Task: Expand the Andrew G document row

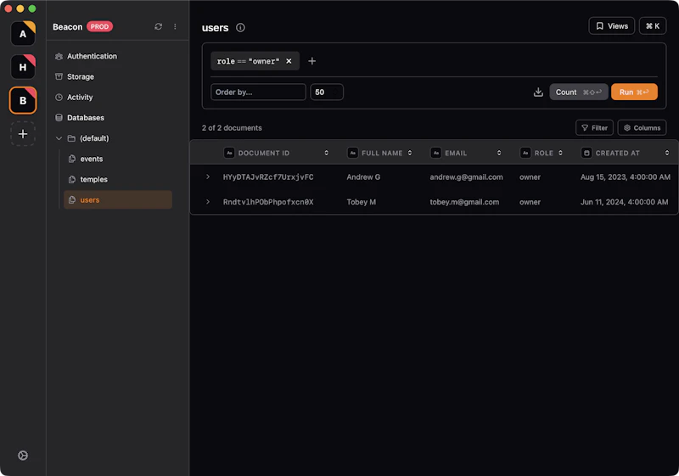Action: (208, 177)
